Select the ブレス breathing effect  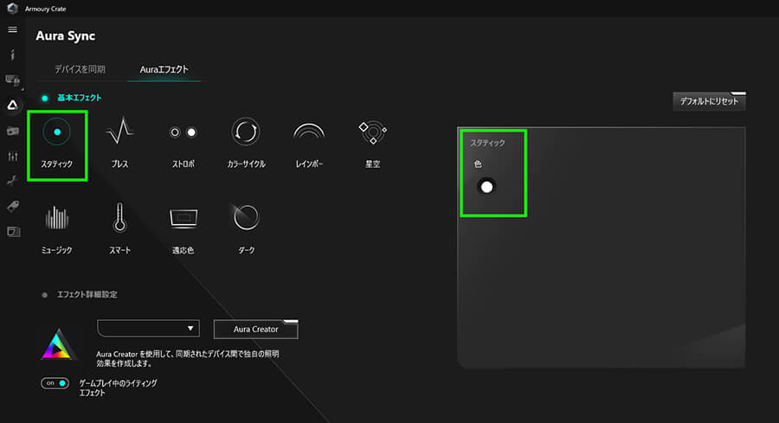click(x=119, y=143)
